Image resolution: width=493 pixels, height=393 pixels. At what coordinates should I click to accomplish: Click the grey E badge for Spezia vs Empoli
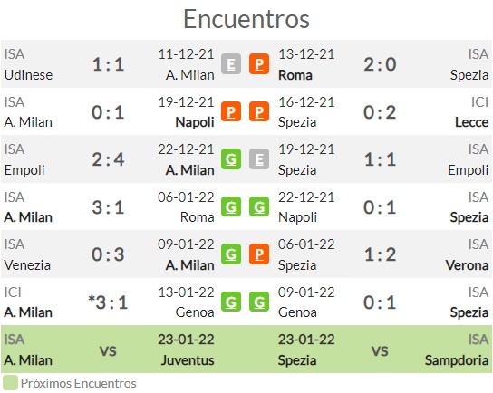click(259, 159)
